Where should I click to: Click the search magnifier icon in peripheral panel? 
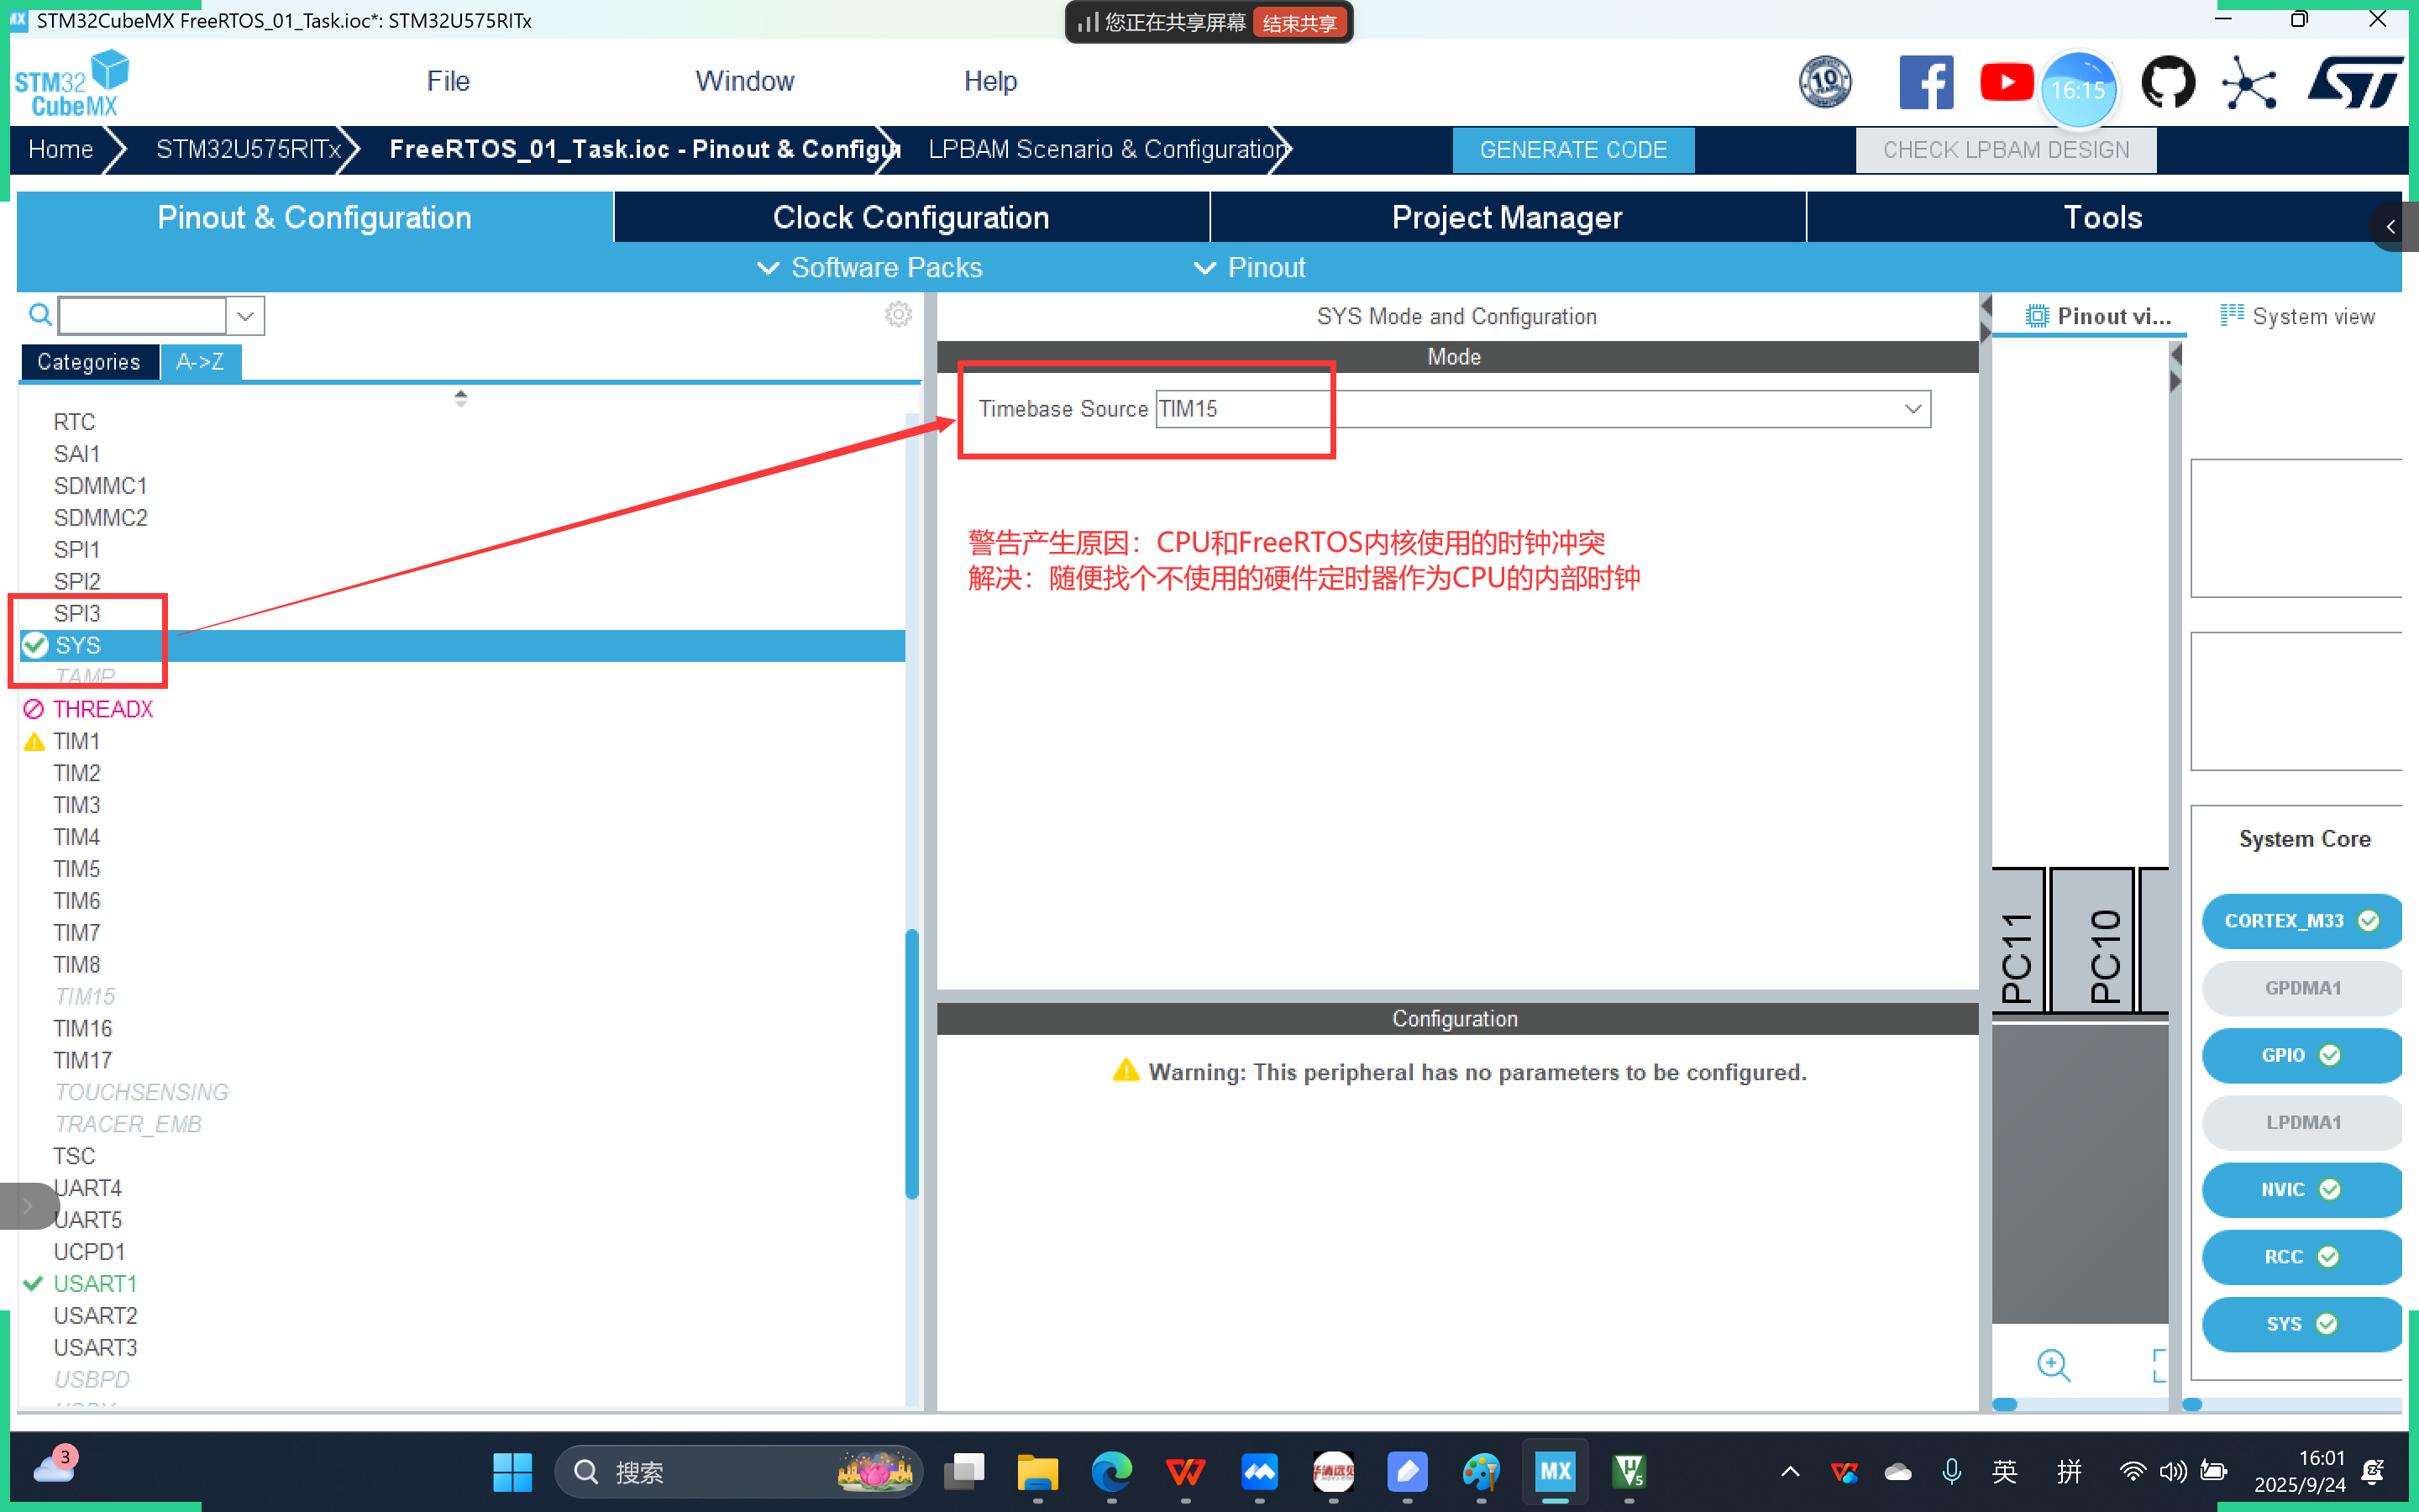[x=40, y=315]
